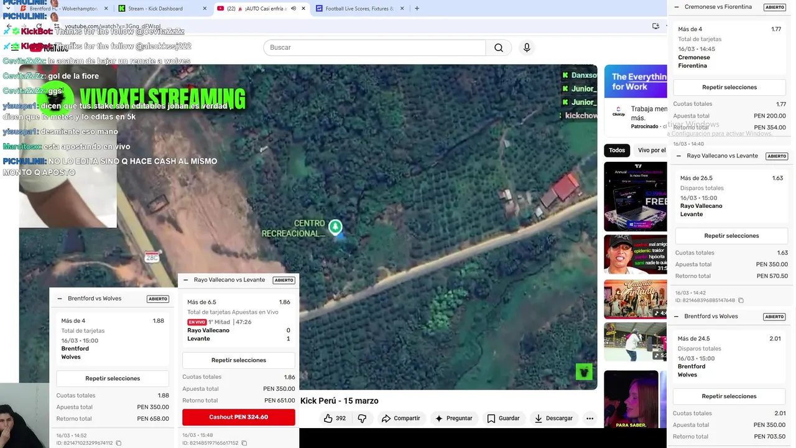Repetir selecciones for Cremonese vs Fiorentina
796x448 pixels.
[729, 87]
